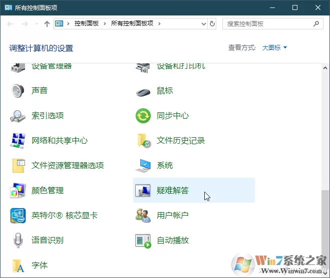This screenshot has width=330, height=278.
Task: Open 用户帐户 people icon
Action: pyautogui.click(x=143, y=216)
